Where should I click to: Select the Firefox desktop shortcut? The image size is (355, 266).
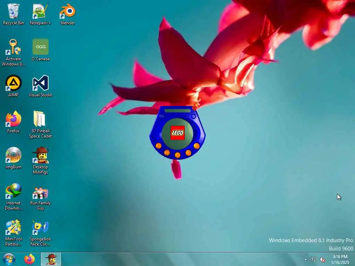(14, 122)
